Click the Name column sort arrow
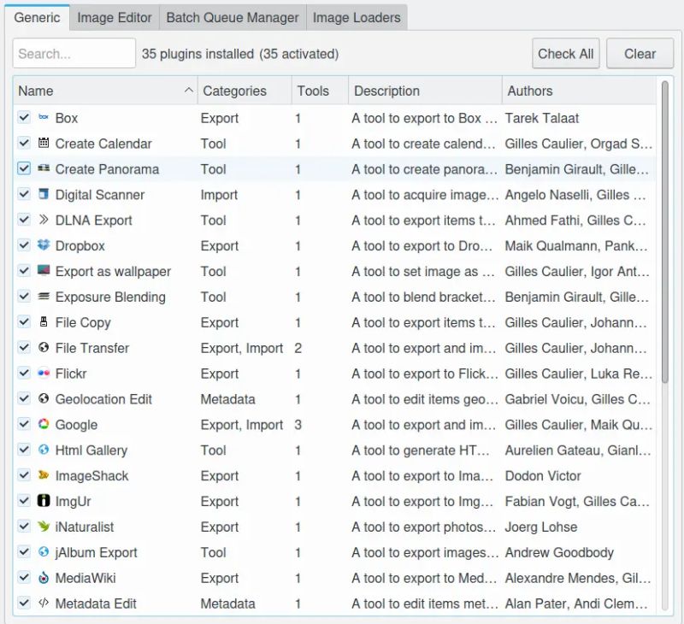Viewport: 684px width, 624px height. [190, 90]
